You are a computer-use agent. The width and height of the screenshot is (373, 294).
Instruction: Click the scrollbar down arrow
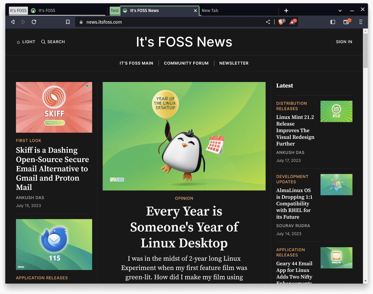[x=366, y=281]
